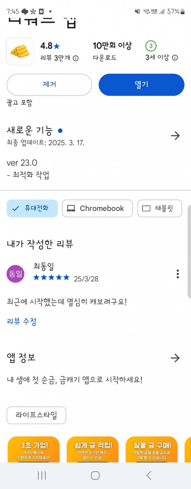This screenshot has width=191, height=489.
Task: Tap the info icon beside 리뷰 3만개
Action: [76, 58]
